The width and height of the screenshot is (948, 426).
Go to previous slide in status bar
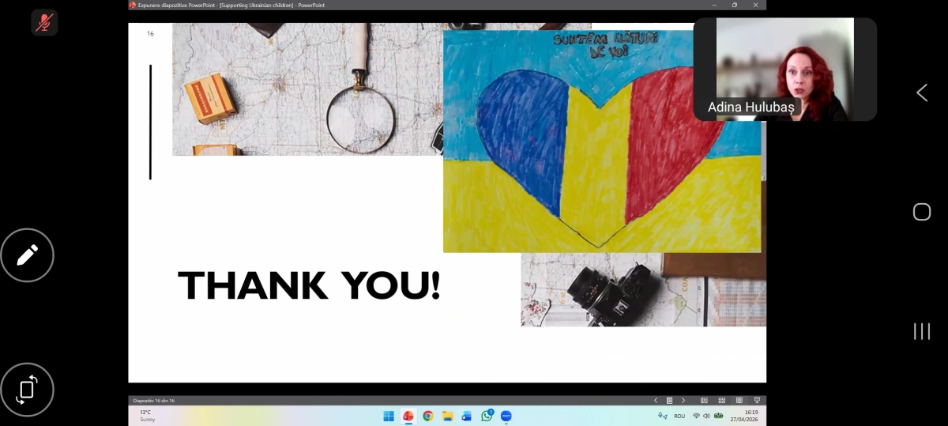655,401
